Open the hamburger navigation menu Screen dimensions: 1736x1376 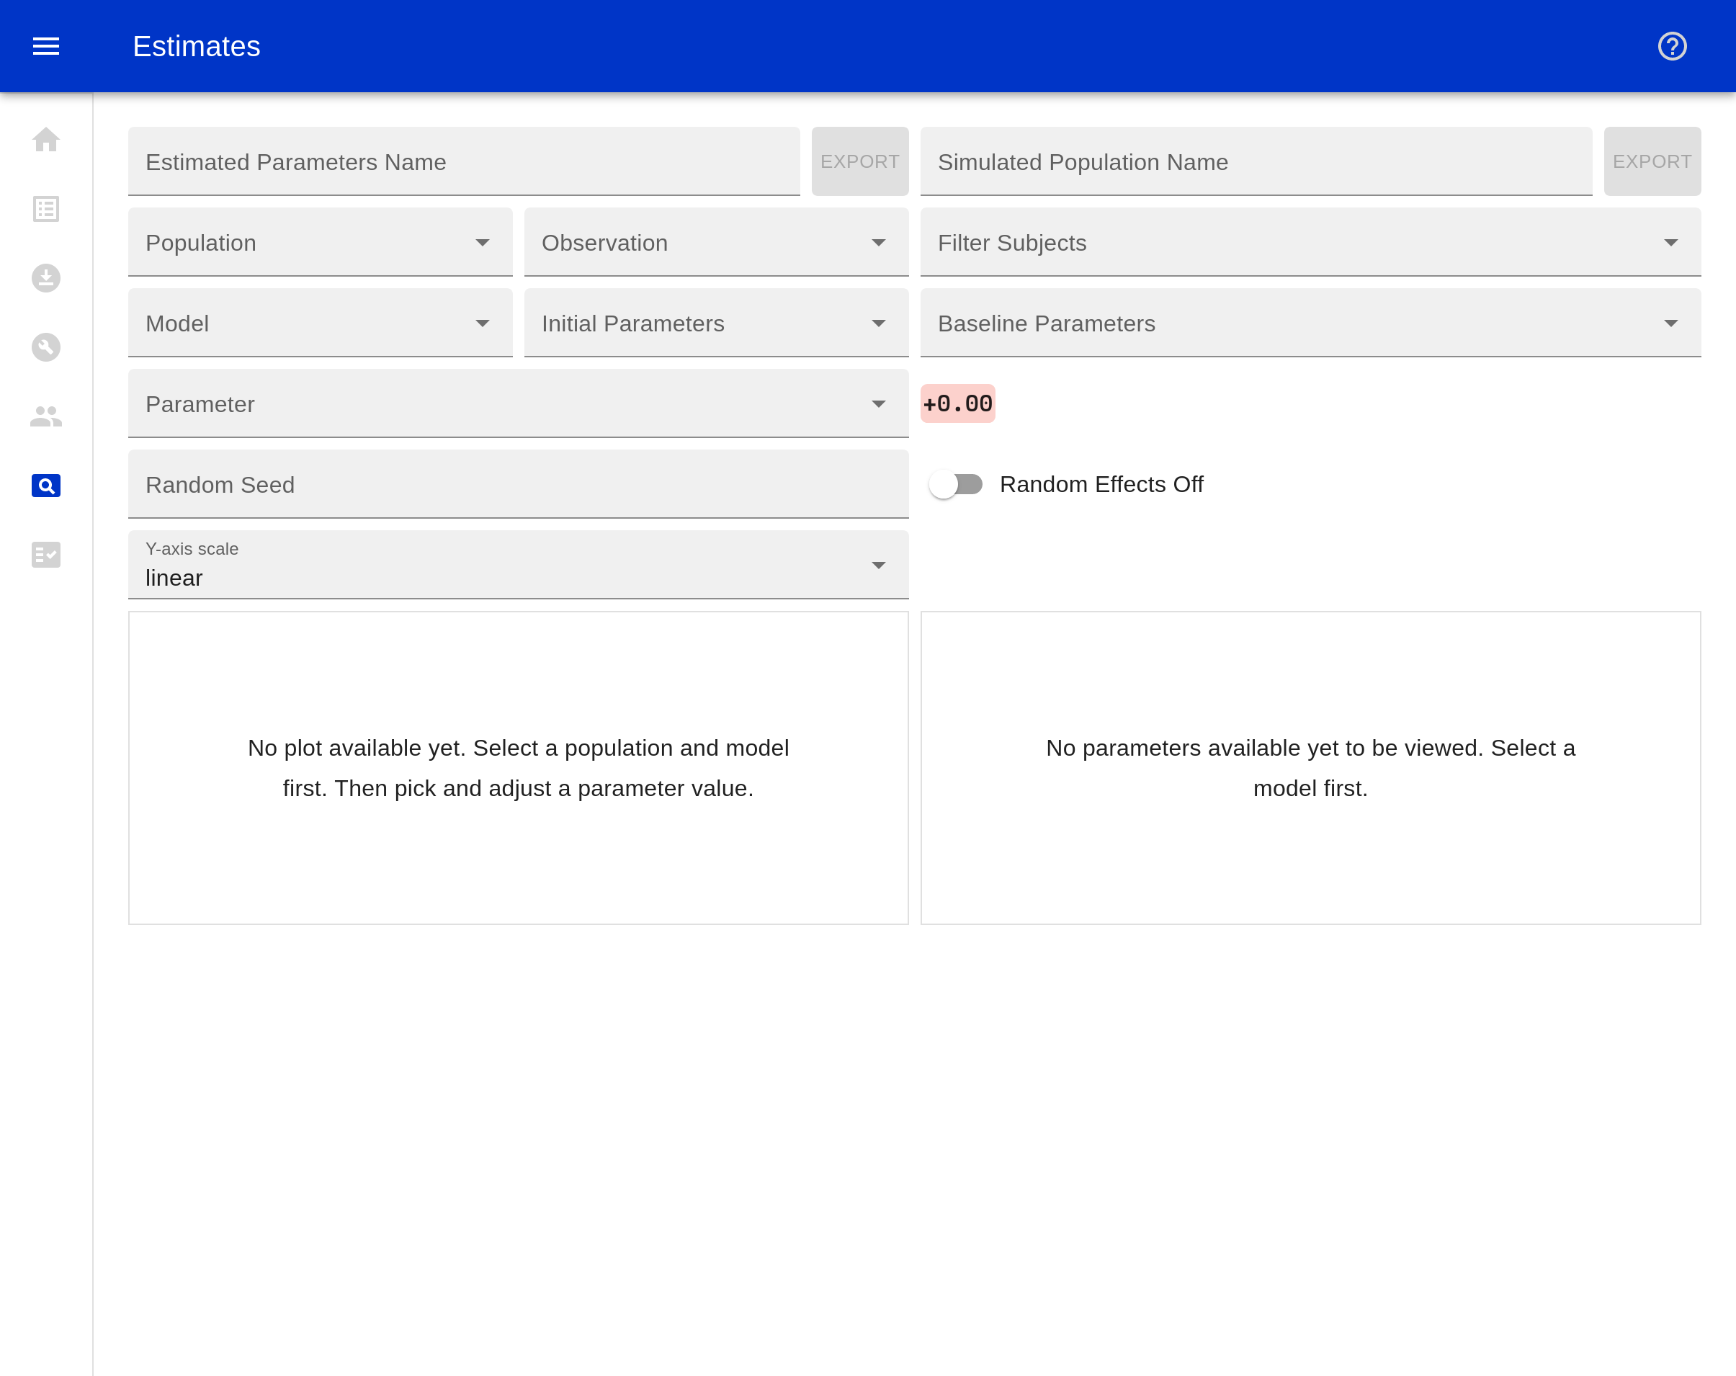tap(46, 46)
